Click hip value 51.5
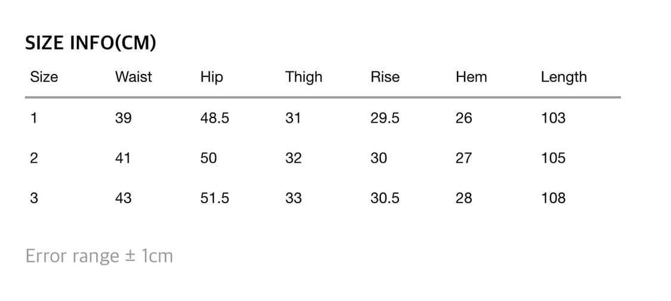Screen dimensions: 671x301 click(215, 198)
